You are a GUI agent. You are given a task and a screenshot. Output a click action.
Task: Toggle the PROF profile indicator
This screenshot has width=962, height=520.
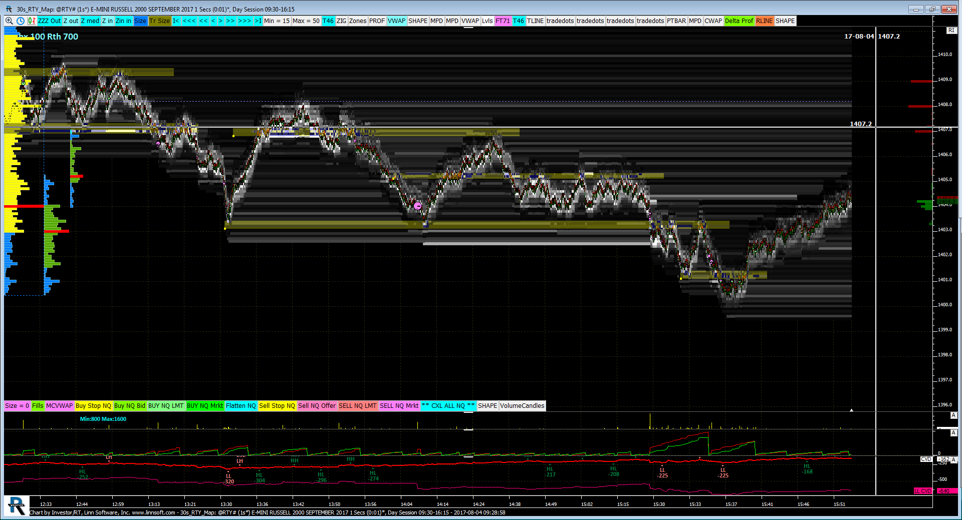(377, 21)
